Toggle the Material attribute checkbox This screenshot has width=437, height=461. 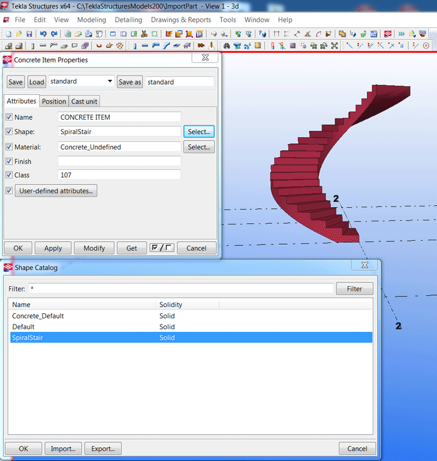(x=9, y=147)
